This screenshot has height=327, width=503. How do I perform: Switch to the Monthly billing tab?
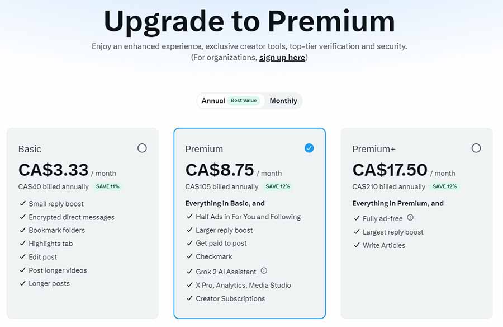(x=283, y=101)
